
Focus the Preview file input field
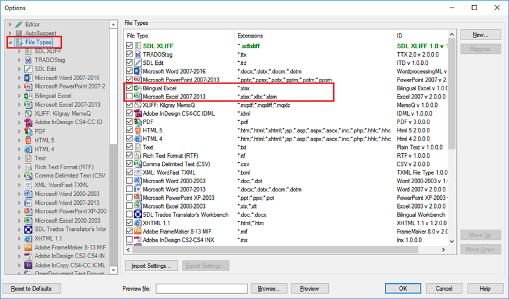202,289
